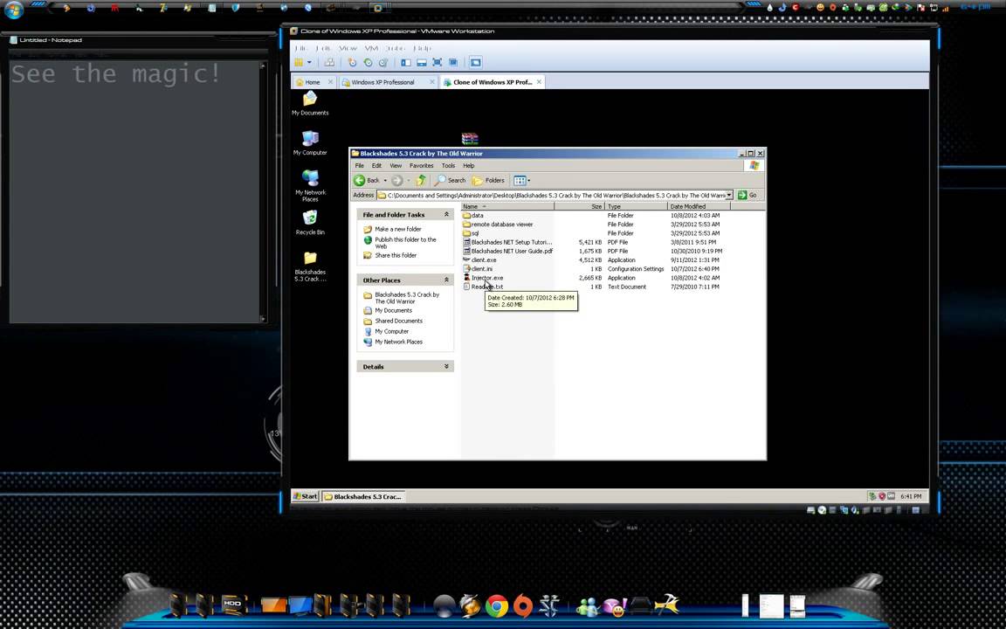Click the Blackshades 5.3 Crac... taskbar button
This screenshot has height=629, width=1006.
(x=362, y=496)
